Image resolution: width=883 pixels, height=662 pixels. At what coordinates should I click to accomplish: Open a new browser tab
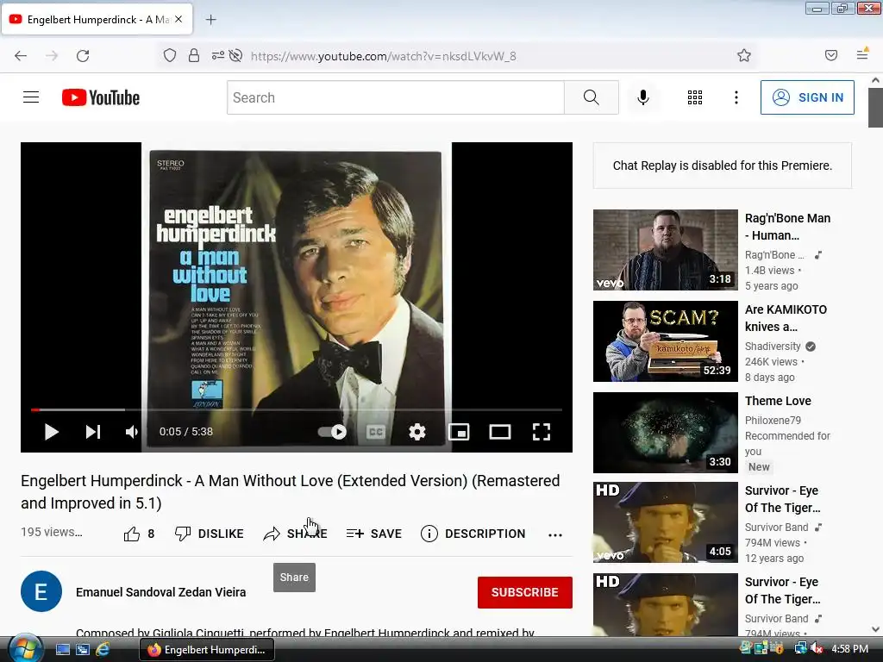[210, 20]
